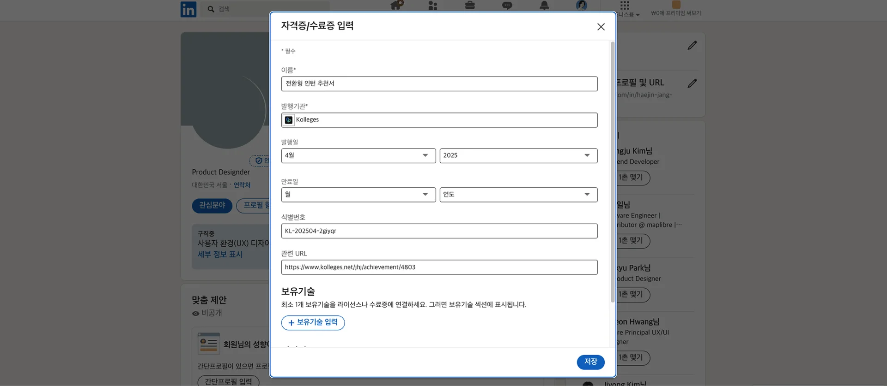Click the ₩0에 프리미엄 써보기 link
The width and height of the screenshot is (887, 386).
[x=676, y=13]
